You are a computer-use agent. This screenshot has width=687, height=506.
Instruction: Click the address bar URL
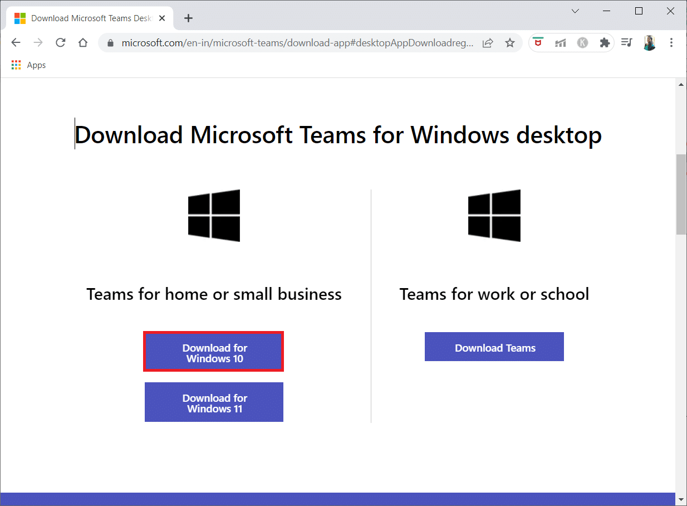pyautogui.click(x=298, y=43)
